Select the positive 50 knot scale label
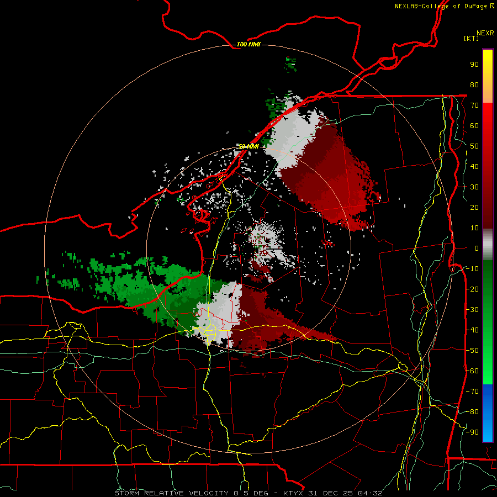 click(474, 146)
